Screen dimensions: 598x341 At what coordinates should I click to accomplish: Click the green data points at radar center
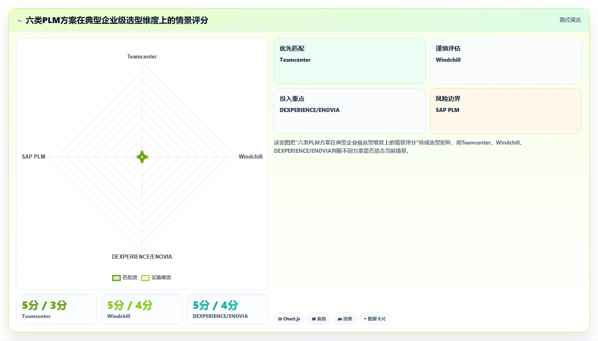[142, 156]
